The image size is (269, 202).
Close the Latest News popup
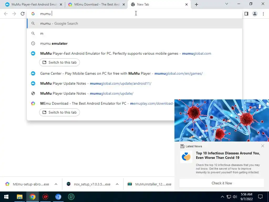point(263,146)
